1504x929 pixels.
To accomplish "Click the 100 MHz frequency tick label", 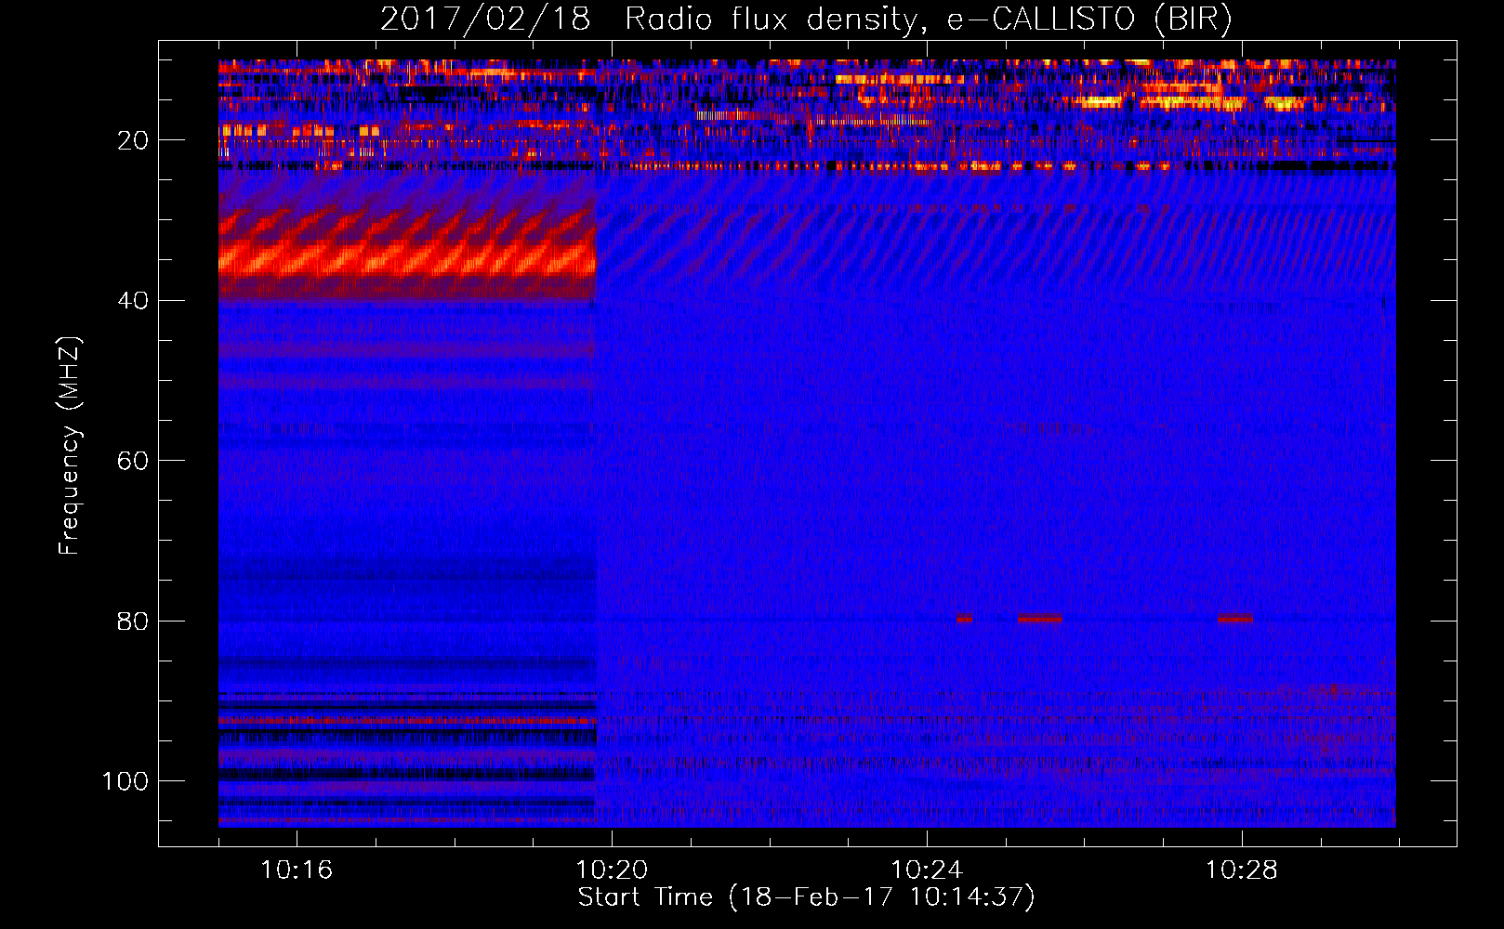I will coord(125,781).
